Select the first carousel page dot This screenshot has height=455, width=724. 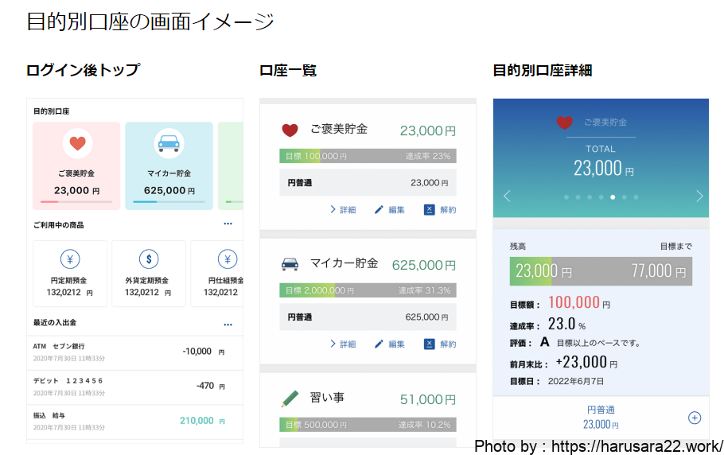coord(566,196)
